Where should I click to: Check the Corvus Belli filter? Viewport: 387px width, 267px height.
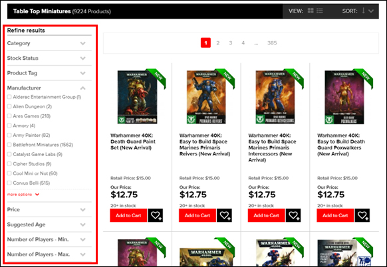coord(9,183)
